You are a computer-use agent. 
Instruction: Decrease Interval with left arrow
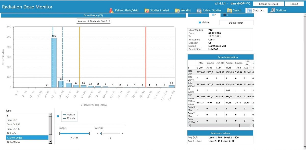pos(98,133)
